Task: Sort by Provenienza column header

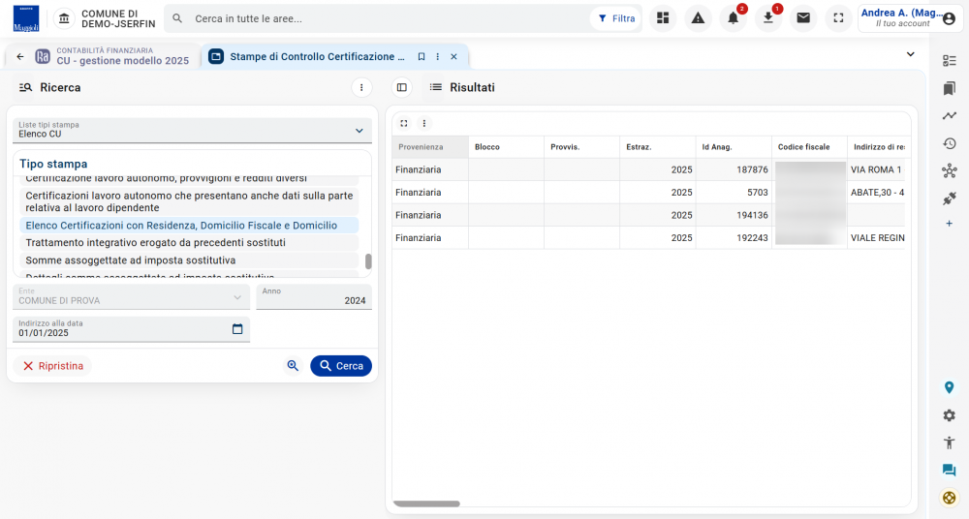Action: point(430,147)
